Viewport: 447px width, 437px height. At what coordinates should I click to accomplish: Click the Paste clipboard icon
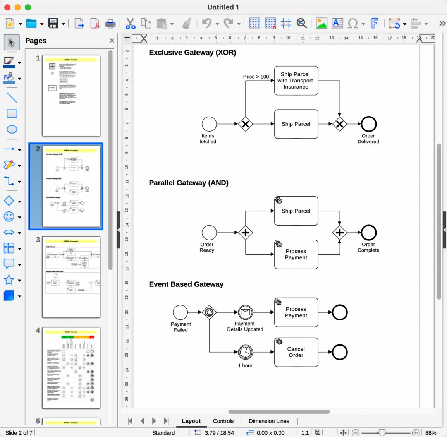point(162,23)
